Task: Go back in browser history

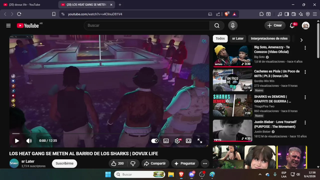Action: [5, 14]
